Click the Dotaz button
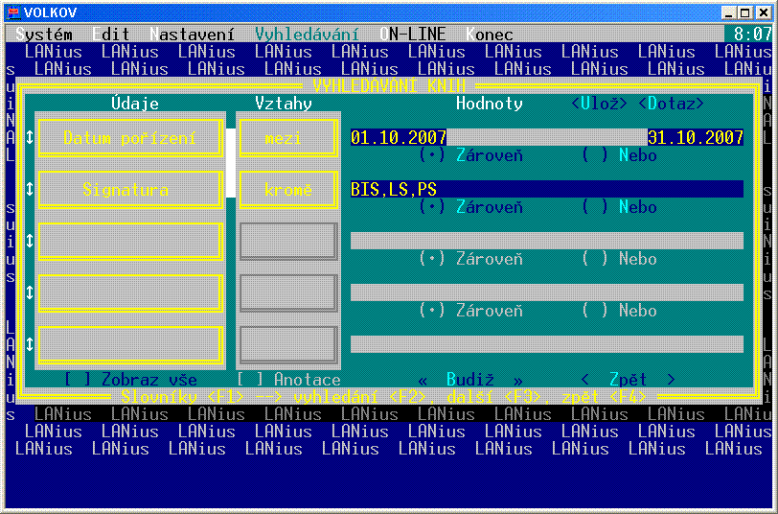Viewport: 778px width, 514px height. click(671, 104)
